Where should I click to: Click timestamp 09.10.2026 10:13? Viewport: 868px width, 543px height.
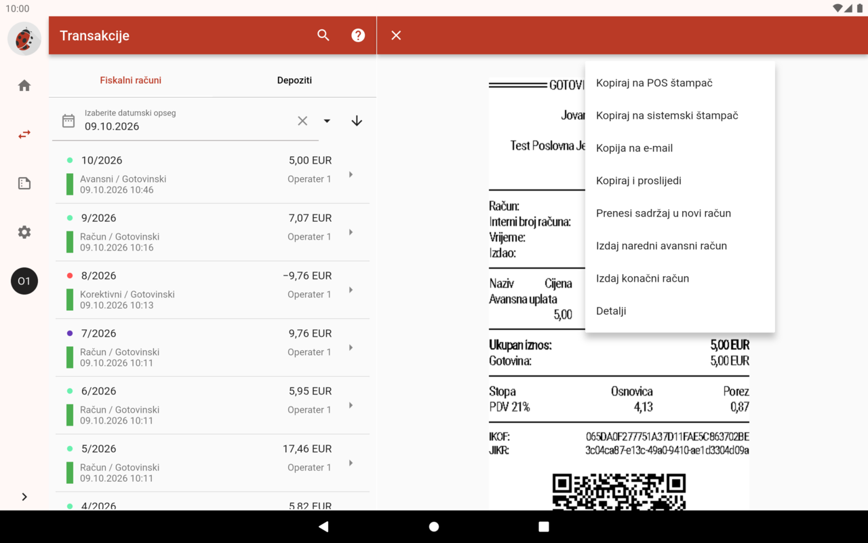pyautogui.click(x=117, y=305)
